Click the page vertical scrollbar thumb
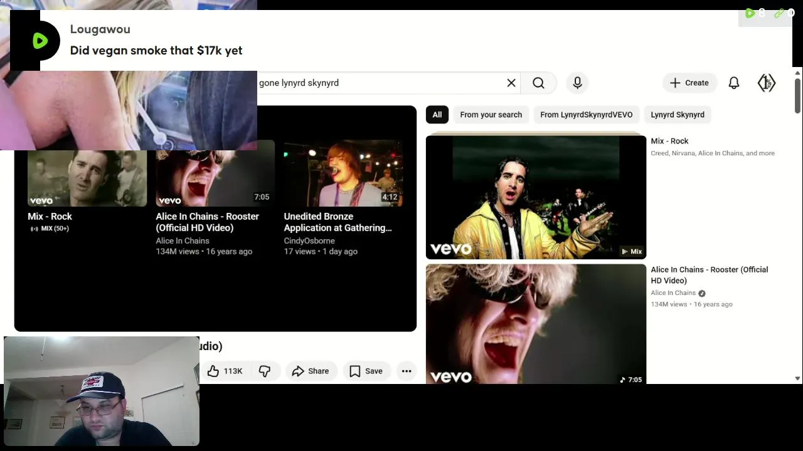 797,96
